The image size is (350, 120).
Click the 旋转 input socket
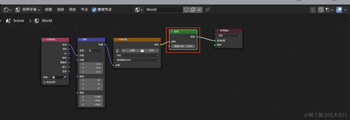click(78, 76)
